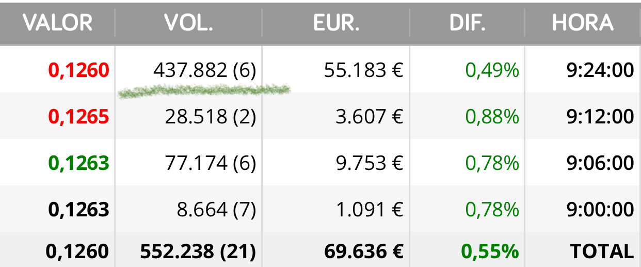Click the 0,88% difference value
Image resolution: width=641 pixels, height=267 pixels.
click(492, 117)
